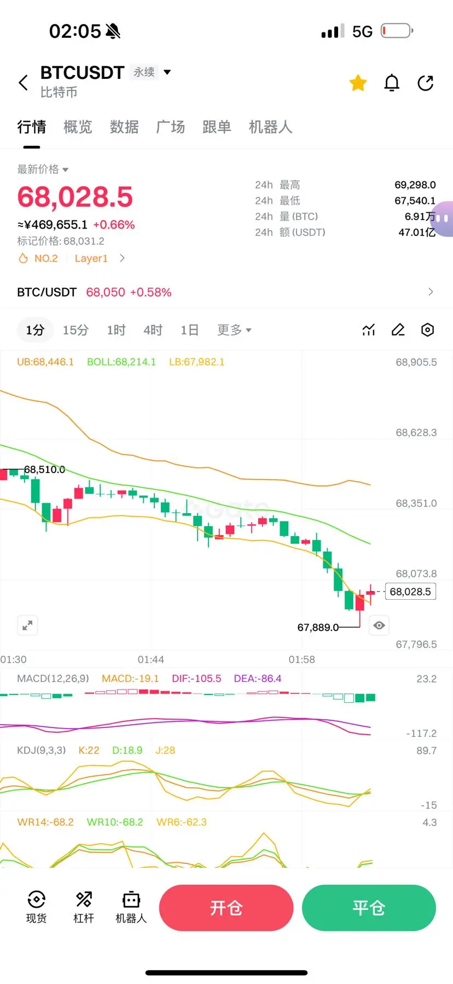Viewport: 453px width, 984px height.
Task: Tap the 24h 最低 value 67,540.1
Action: [415, 201]
